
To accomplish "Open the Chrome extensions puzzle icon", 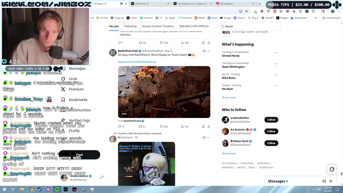I will [314, 11].
